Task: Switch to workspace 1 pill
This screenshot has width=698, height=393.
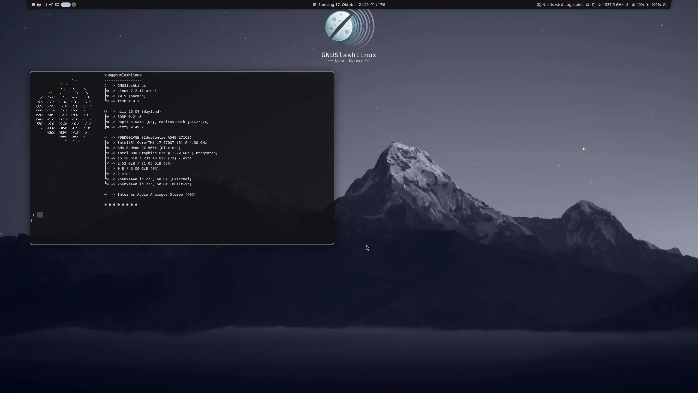Action: tap(66, 5)
